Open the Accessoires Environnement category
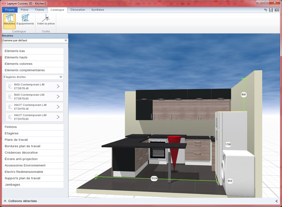The image size is (282, 207). point(33,165)
